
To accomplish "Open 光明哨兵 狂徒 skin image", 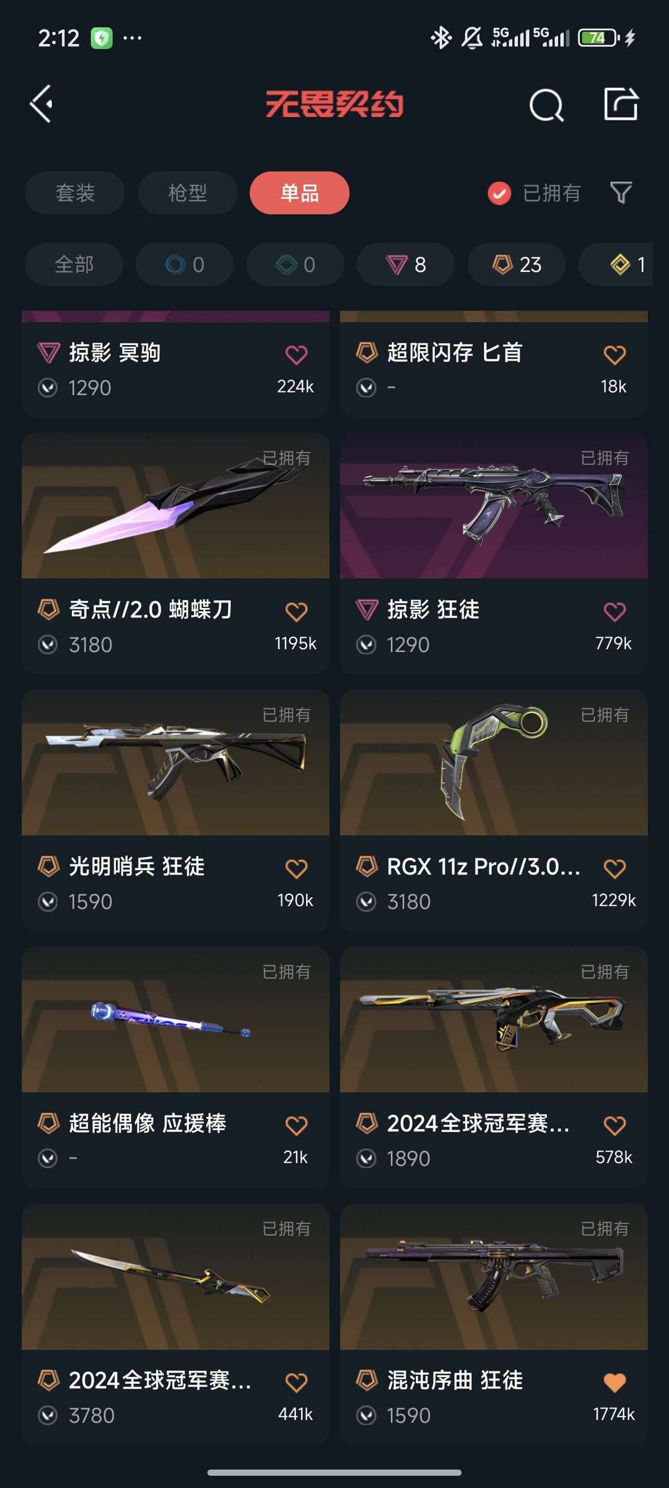I will coord(175,762).
